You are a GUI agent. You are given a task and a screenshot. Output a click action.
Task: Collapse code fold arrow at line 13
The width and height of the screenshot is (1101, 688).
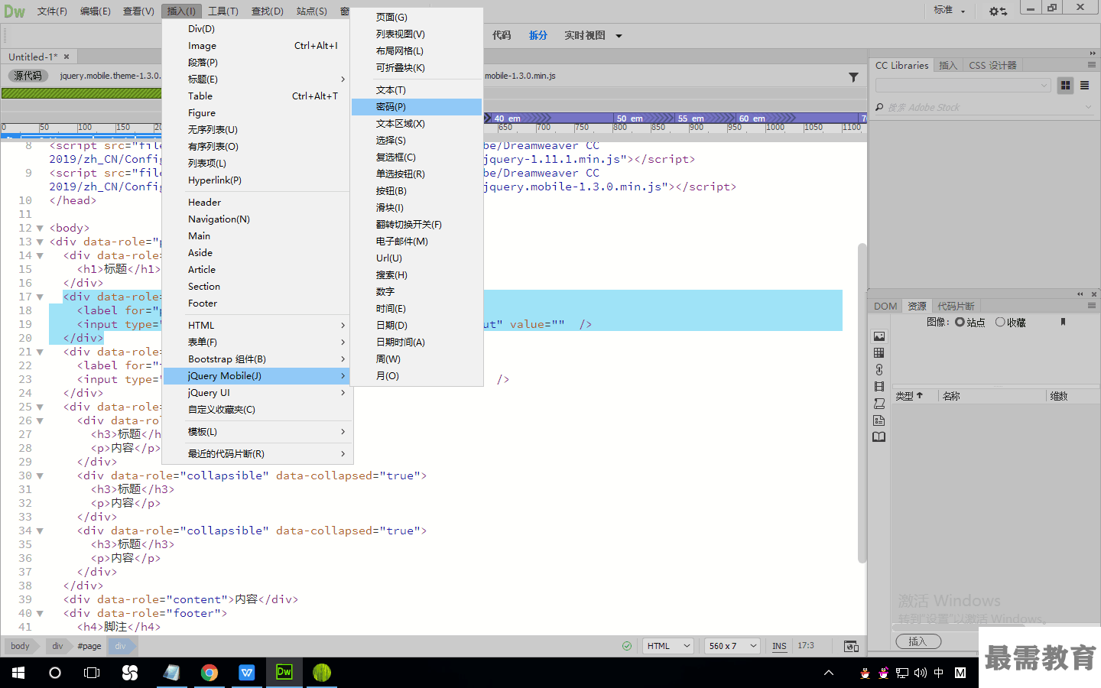(x=40, y=242)
